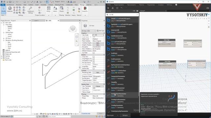Select IntersectAll BimorphNodes search result
This screenshot has width=211, height=118.
(x=122, y=31)
